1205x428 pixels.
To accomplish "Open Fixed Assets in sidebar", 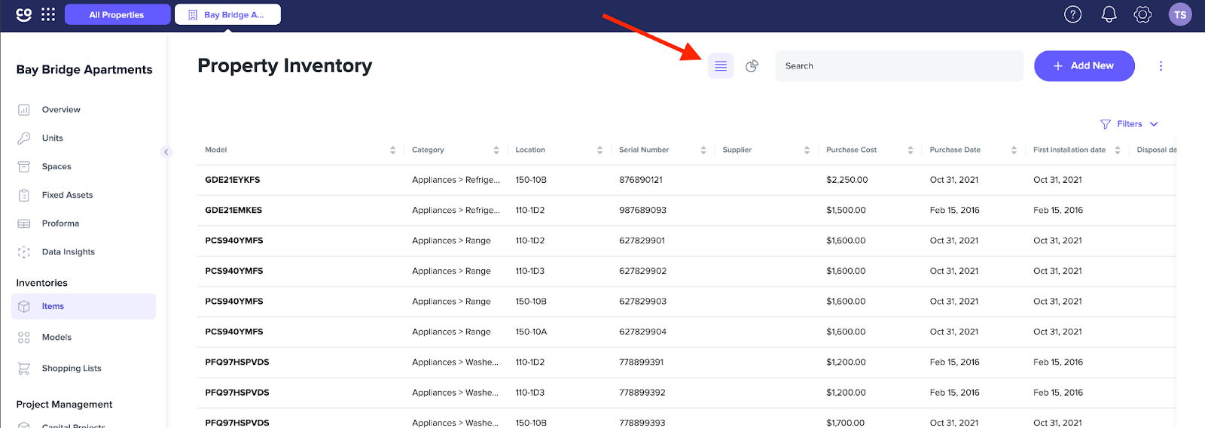I will pyautogui.click(x=68, y=196).
